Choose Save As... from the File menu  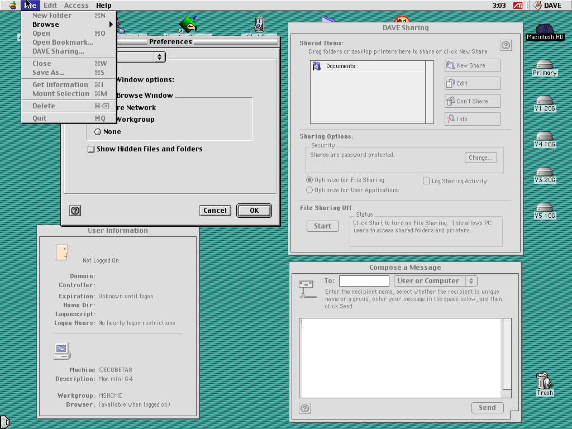coord(69,73)
